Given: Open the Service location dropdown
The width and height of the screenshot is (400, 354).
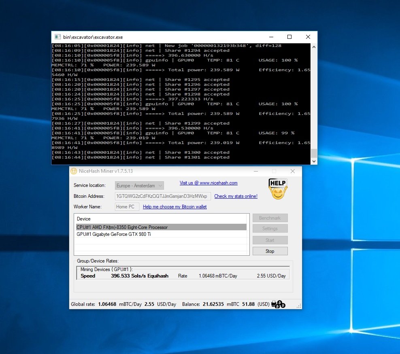Looking at the screenshot, I should (x=139, y=186).
